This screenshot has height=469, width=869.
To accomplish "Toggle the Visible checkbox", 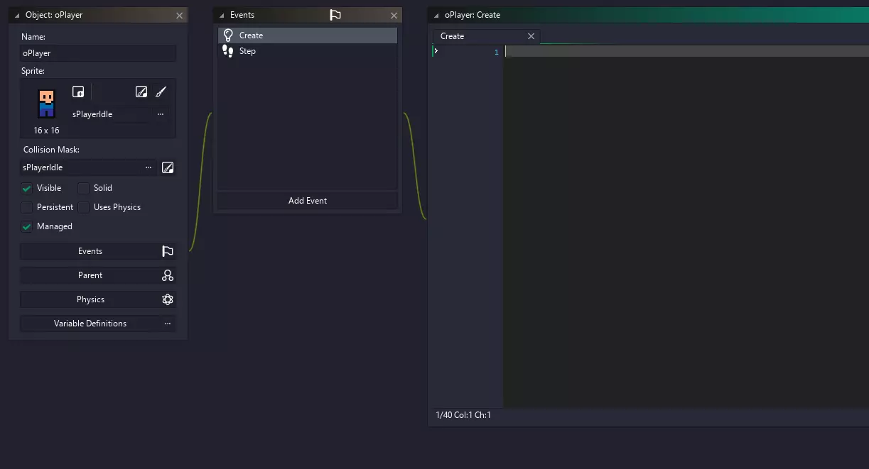I will [x=26, y=188].
